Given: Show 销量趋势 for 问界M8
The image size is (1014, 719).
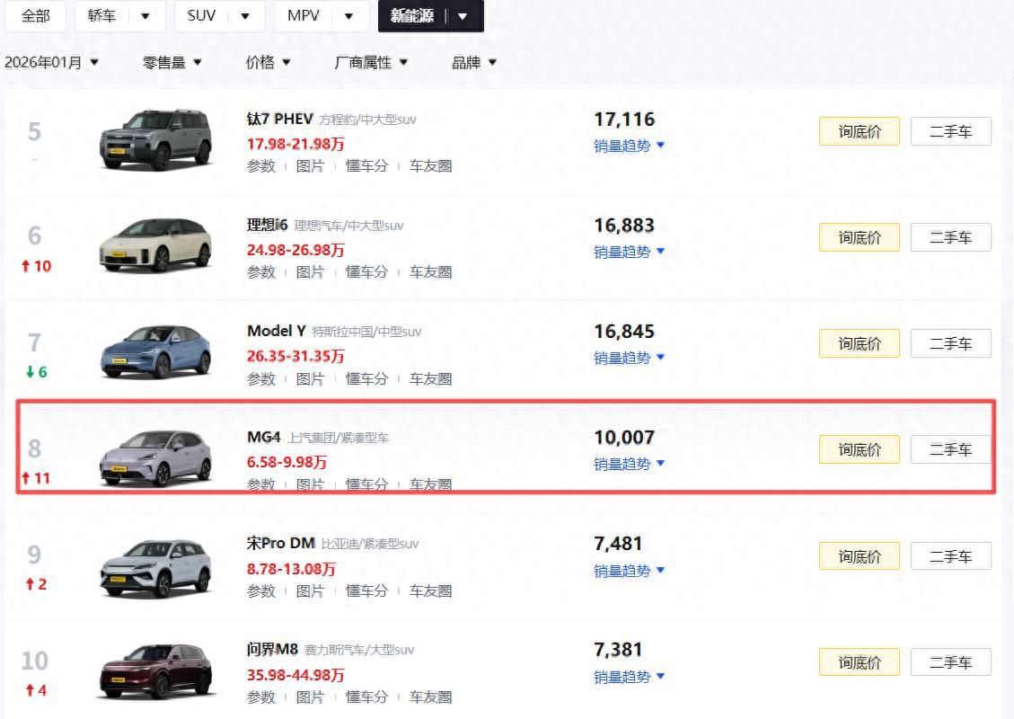Looking at the screenshot, I should point(629,677).
